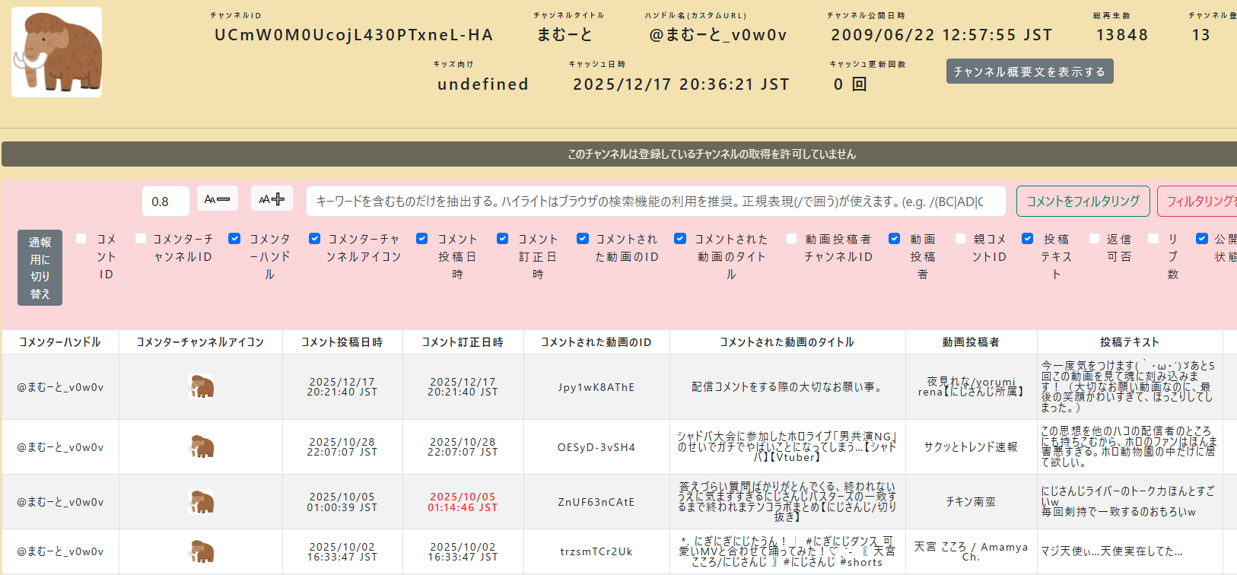Screen dimensions: 1237x575
Task: Sort by コメント投稿日時 column header
Action: coord(342,342)
